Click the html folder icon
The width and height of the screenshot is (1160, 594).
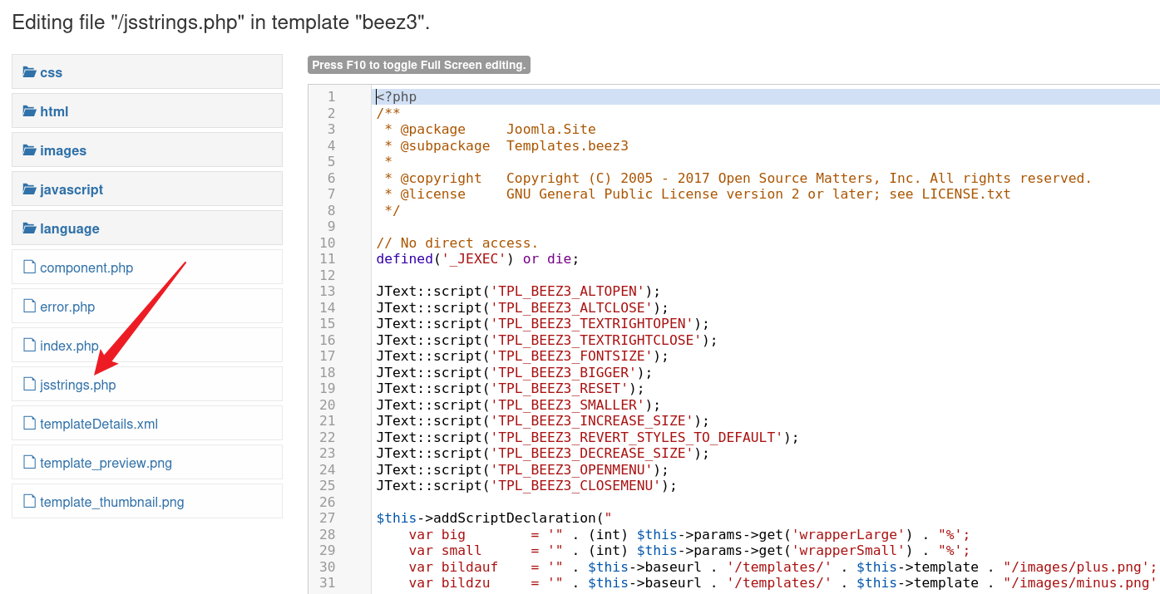(30, 111)
